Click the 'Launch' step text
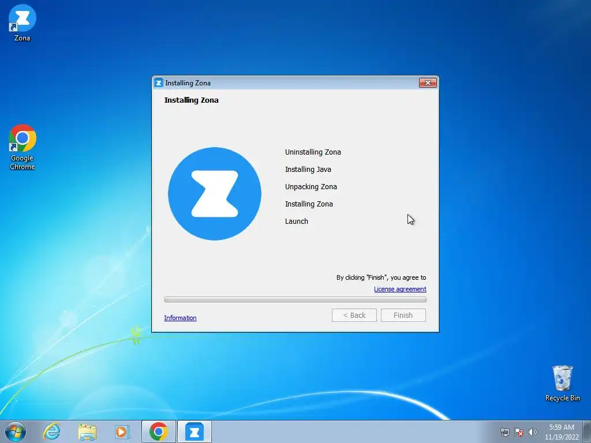 296,221
